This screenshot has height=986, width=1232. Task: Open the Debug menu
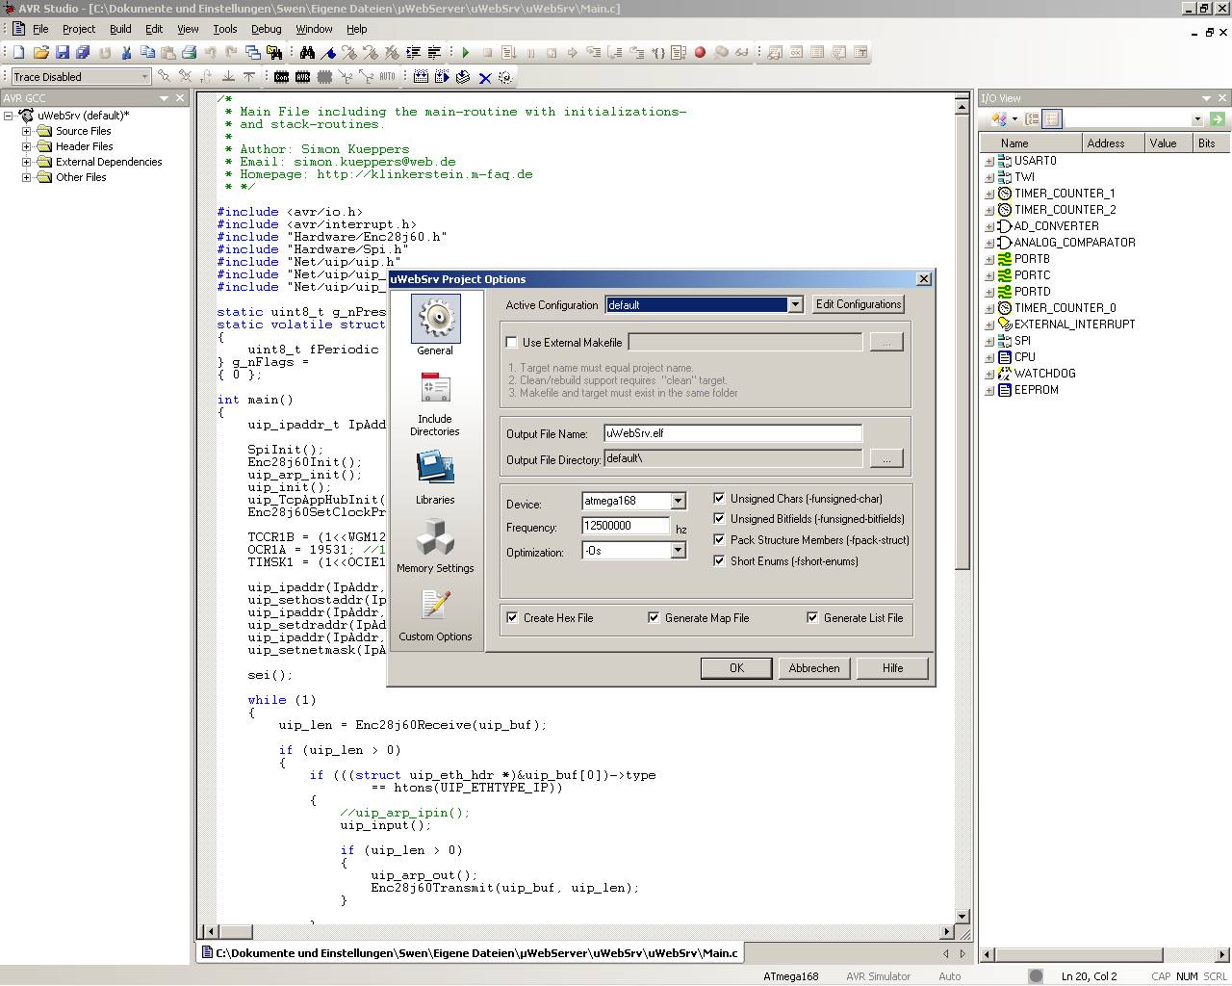coord(267,29)
